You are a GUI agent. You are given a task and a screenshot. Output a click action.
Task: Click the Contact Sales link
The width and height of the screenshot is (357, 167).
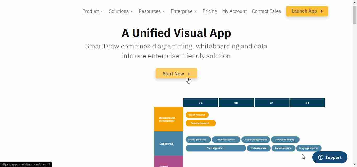[x=266, y=11]
